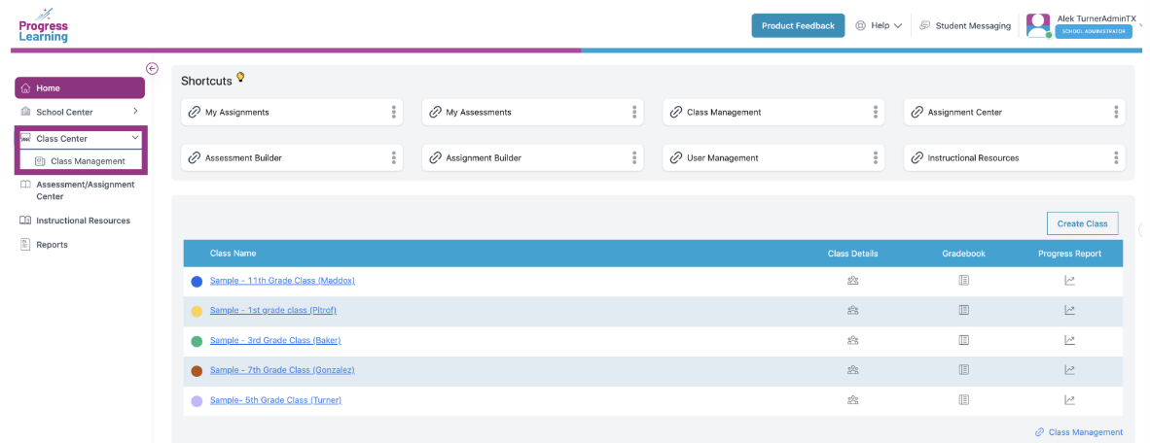Open the Instructional Resources shortcut card
1150x443 pixels.
tap(1015, 157)
